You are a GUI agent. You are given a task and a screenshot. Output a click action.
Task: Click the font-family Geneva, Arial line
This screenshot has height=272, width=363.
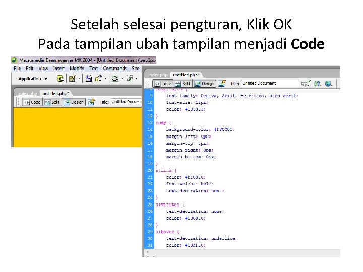pyautogui.click(x=232, y=96)
